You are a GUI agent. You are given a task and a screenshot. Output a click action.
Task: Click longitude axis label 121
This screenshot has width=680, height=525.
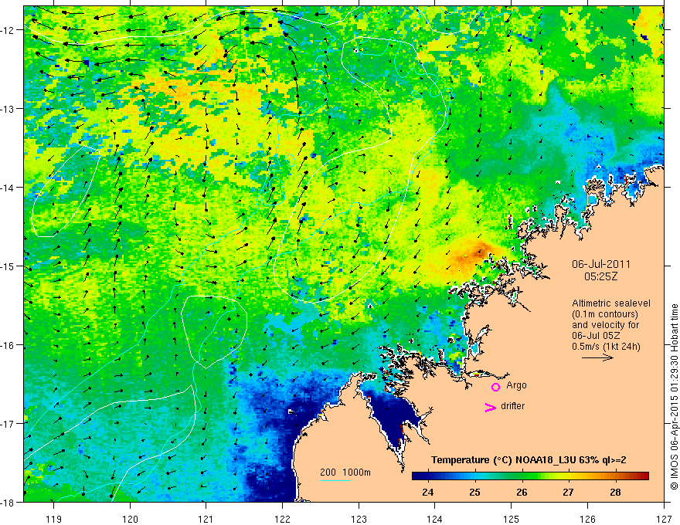tap(206, 519)
